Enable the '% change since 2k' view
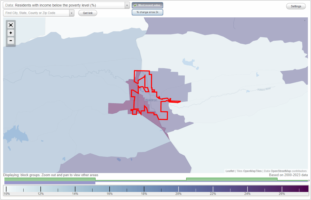The image size is (311, 200). [x=147, y=12]
